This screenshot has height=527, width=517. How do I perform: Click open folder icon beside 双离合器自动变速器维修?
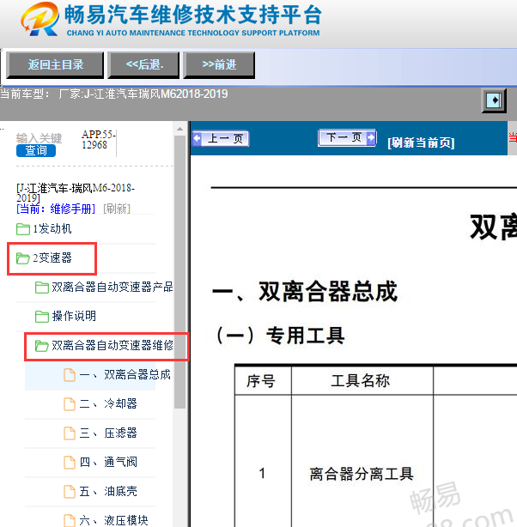[42, 346]
